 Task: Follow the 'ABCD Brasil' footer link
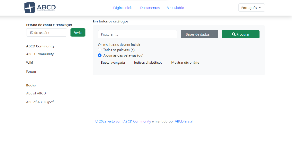tap(184, 121)
